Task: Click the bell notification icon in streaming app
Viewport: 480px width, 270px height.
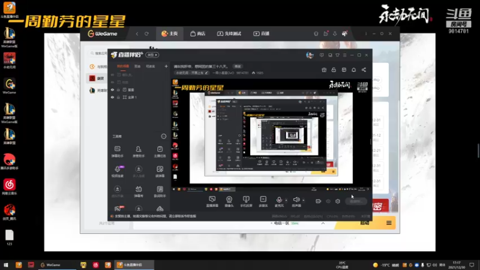Action: 353,70
